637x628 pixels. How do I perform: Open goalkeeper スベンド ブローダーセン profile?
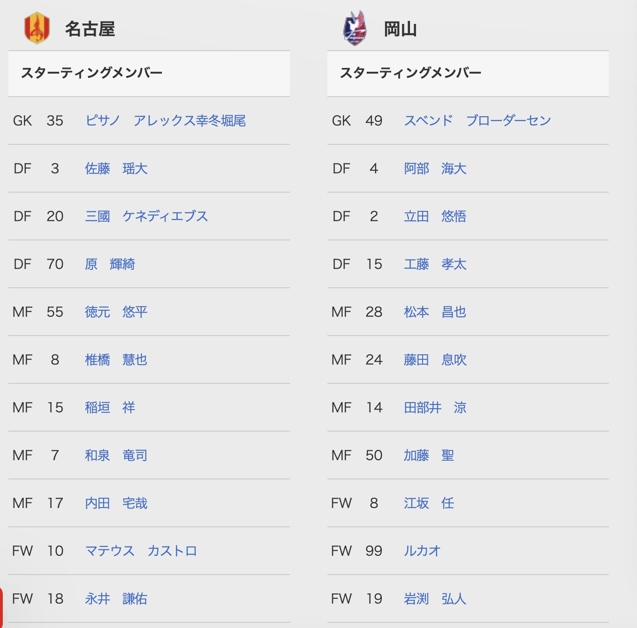tap(478, 121)
